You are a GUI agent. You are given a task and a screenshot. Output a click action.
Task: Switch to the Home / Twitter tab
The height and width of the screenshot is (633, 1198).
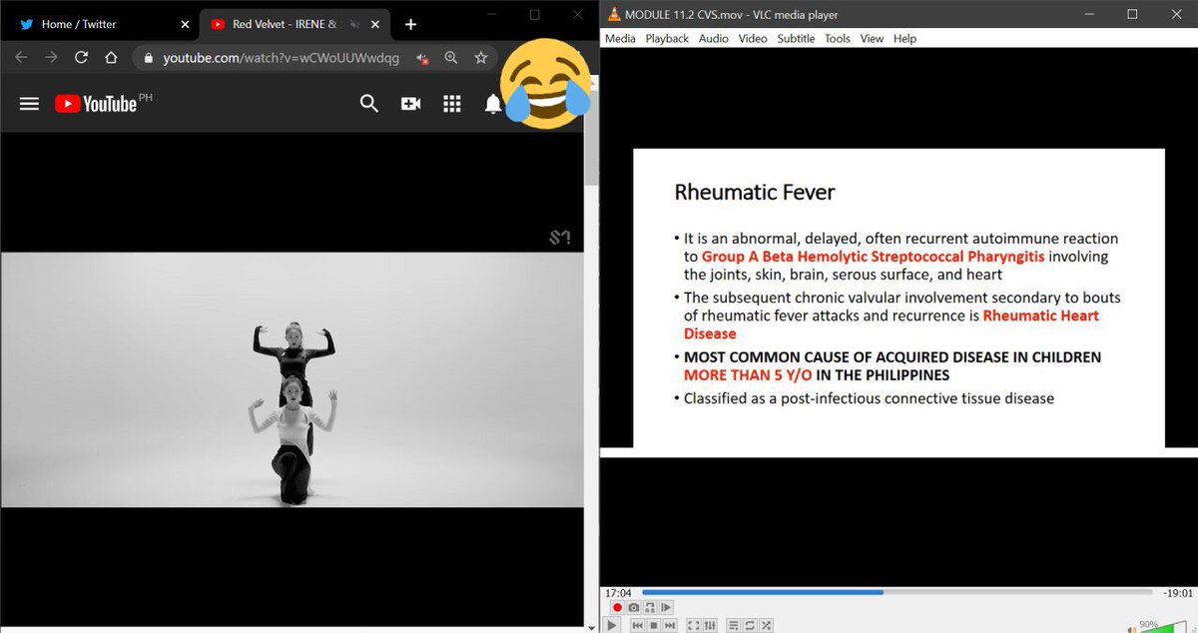pyautogui.click(x=99, y=24)
